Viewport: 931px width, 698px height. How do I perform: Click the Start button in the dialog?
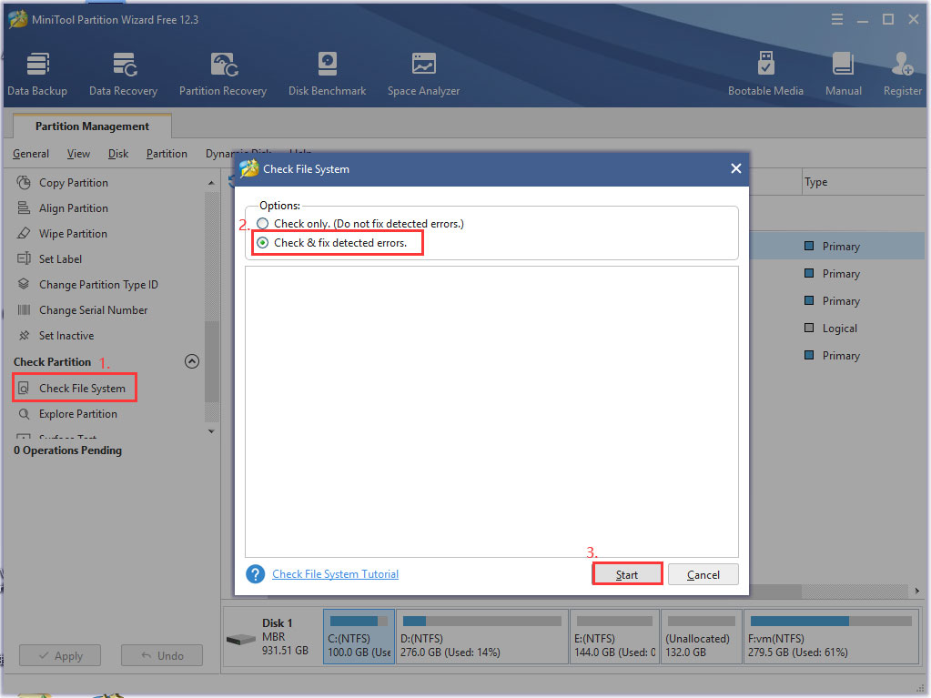627,574
